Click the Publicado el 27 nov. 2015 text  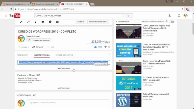29,75
